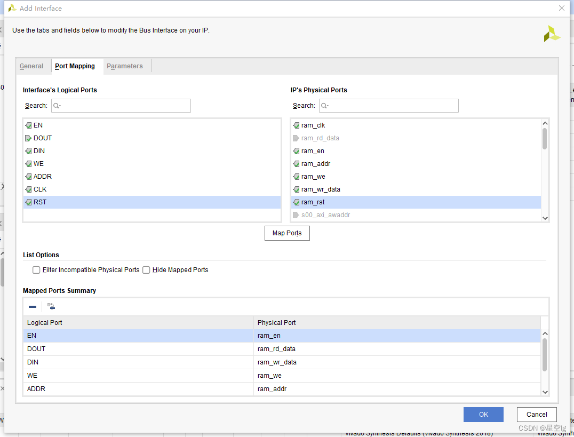Select EN mapped row in summary

282,336
